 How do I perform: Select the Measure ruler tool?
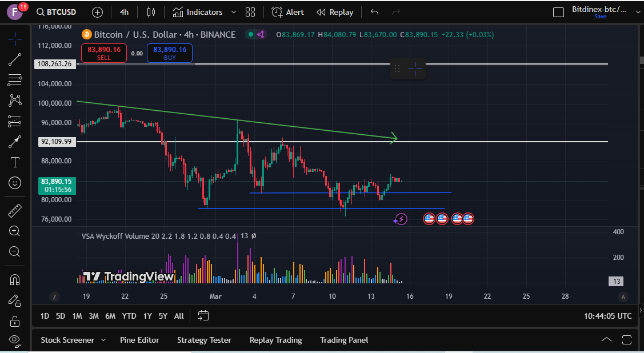tap(15, 211)
